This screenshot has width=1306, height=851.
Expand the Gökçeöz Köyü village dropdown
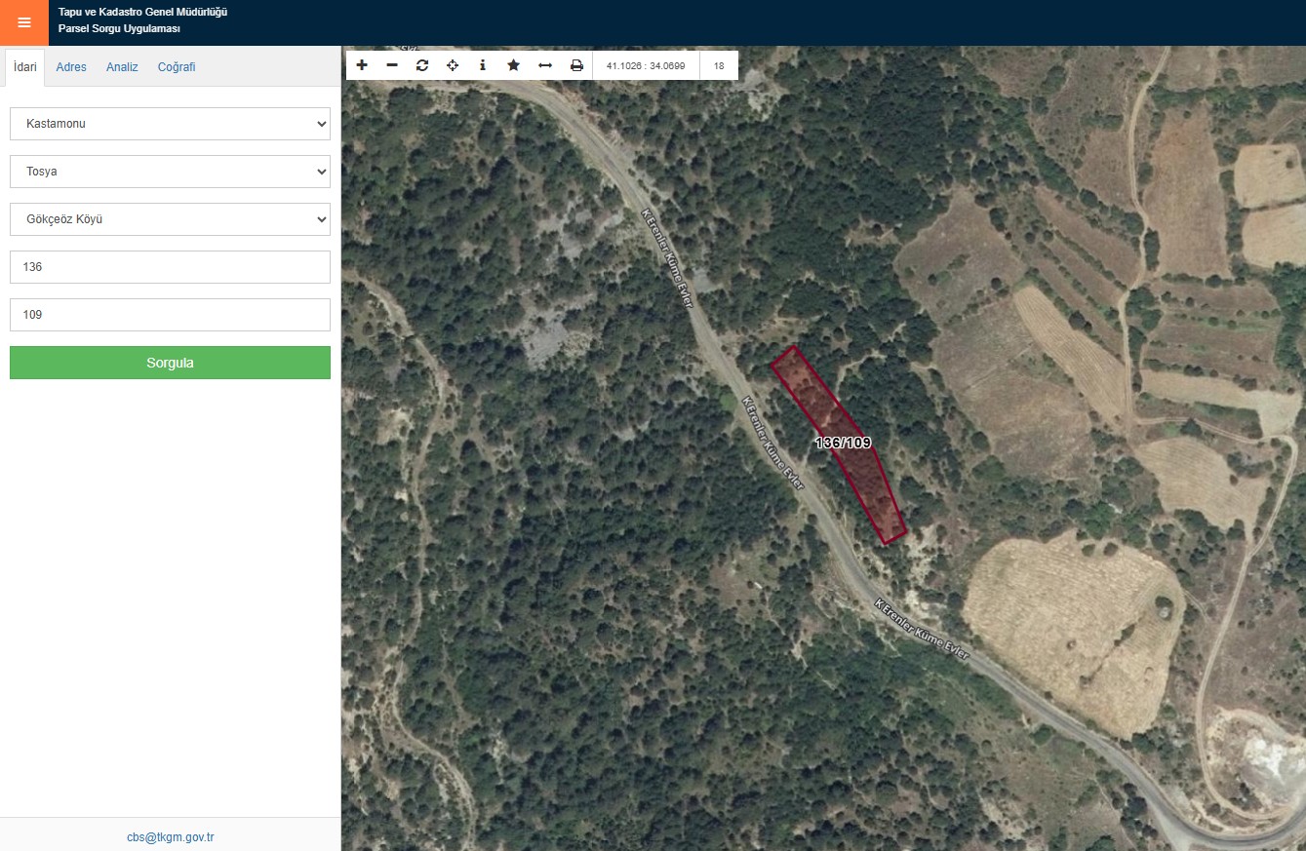click(x=170, y=219)
